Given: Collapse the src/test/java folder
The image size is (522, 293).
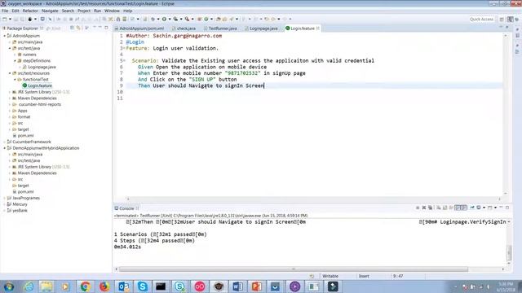Looking at the screenshot, I should click(x=10, y=48).
